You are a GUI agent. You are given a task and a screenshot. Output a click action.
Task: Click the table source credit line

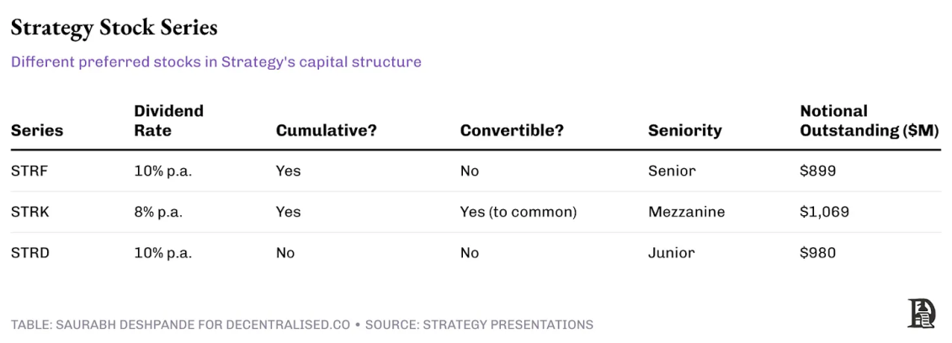point(301,325)
